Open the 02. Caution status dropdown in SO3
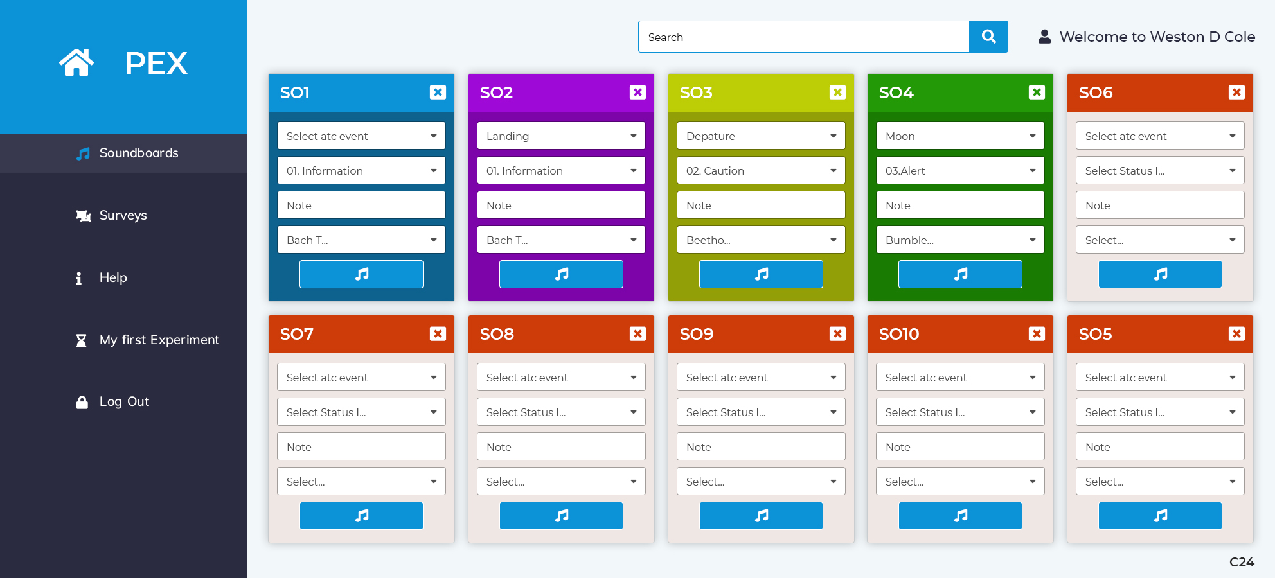The image size is (1275, 578). (x=760, y=170)
